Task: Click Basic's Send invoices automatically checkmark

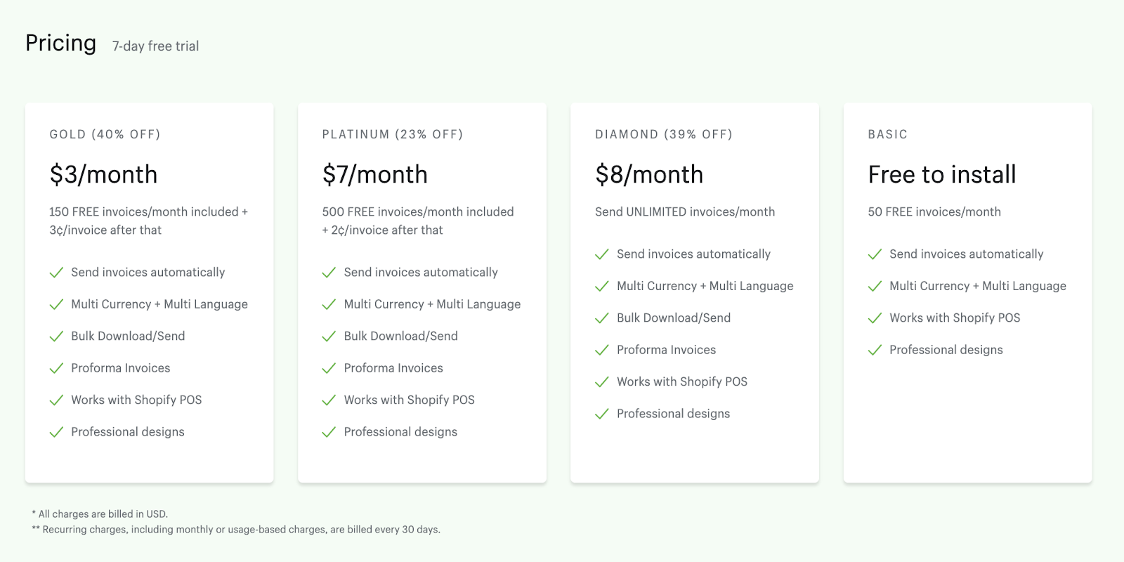Action: click(x=875, y=254)
